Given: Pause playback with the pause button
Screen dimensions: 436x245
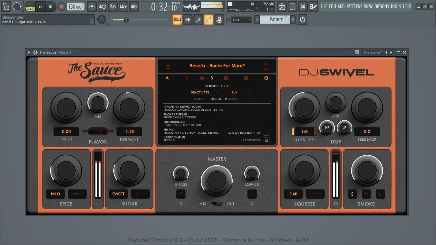Looking at the screenshot, I should tap(41, 6).
